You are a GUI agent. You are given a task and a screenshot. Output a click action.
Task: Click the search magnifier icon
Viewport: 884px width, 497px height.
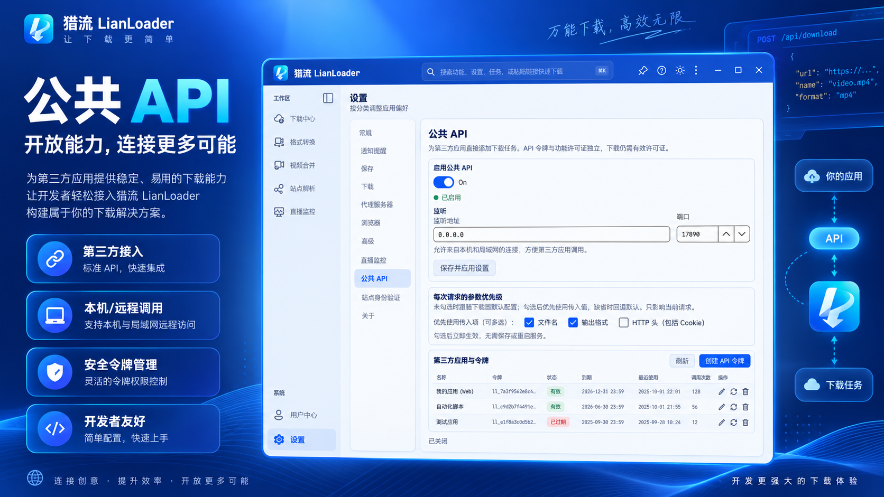point(431,72)
